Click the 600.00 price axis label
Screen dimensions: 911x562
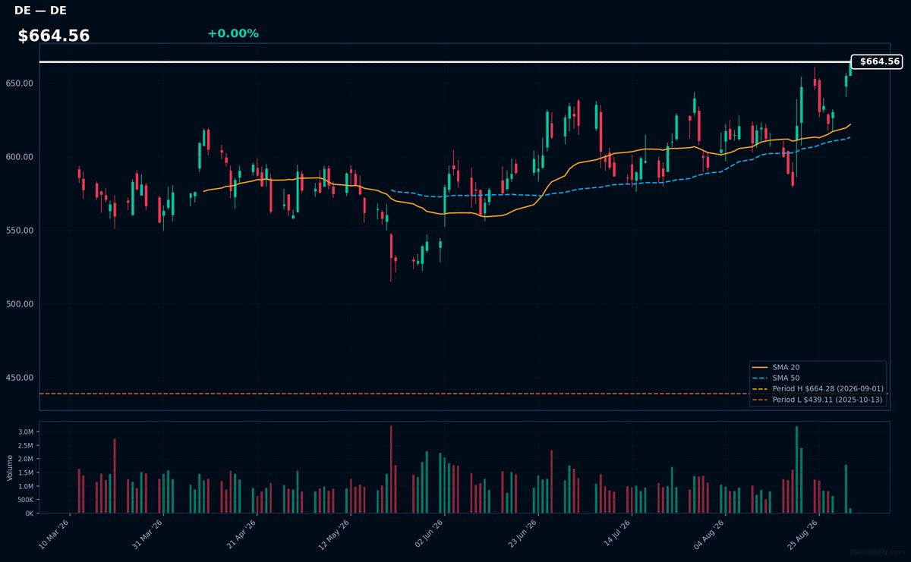click(20, 157)
